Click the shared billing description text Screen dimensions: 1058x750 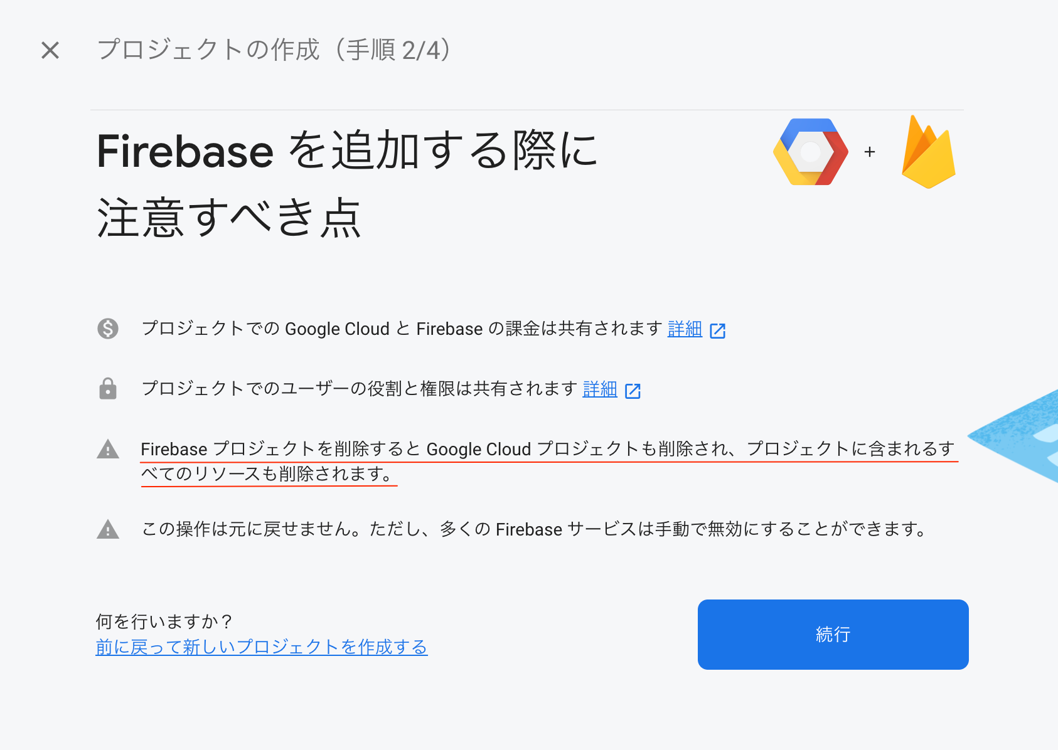tap(402, 329)
